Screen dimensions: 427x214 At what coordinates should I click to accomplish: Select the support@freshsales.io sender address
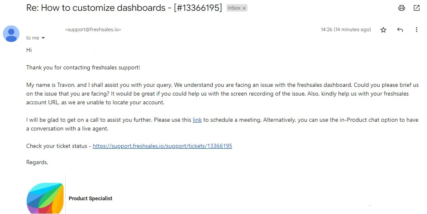93,30
